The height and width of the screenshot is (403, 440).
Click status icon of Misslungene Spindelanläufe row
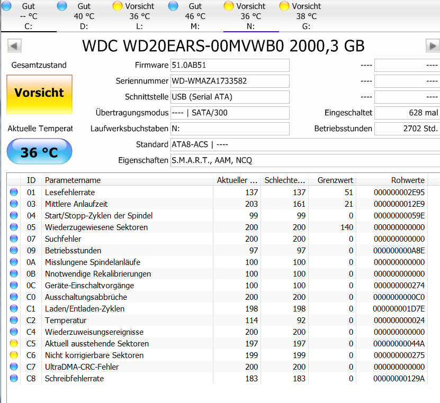14,262
